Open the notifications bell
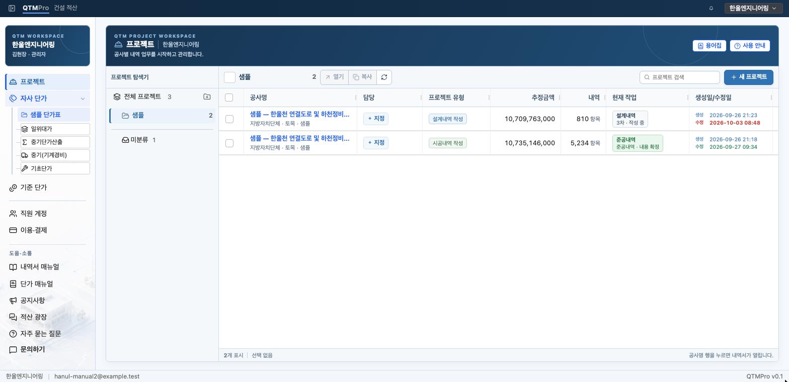Screen dimensions: 789x382 coord(711,8)
